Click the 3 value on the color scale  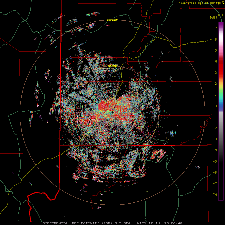[216, 72]
